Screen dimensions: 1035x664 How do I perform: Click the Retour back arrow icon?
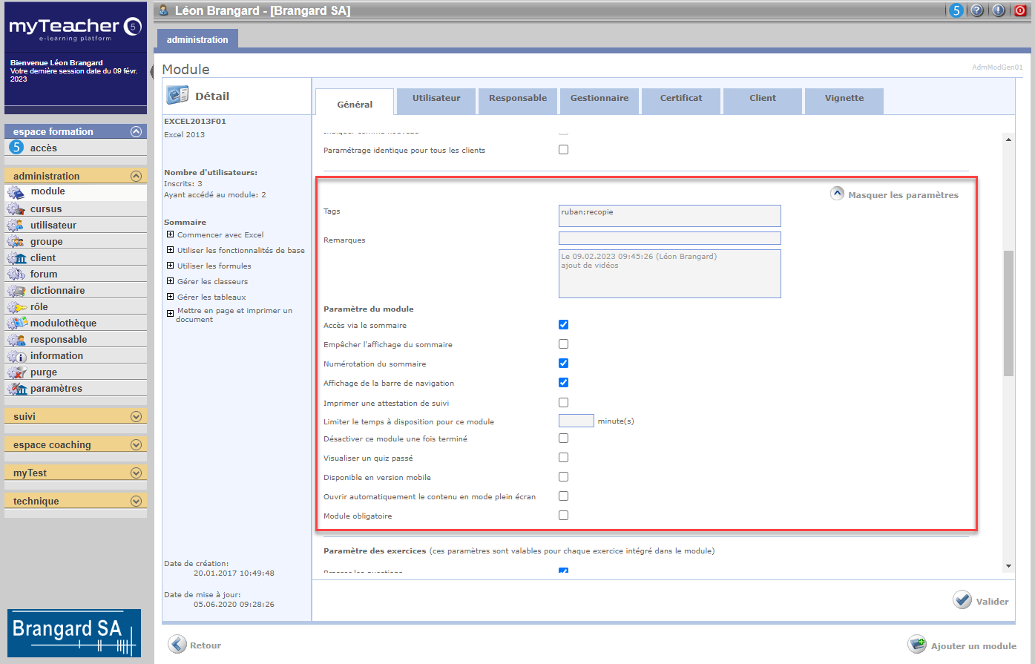177,644
